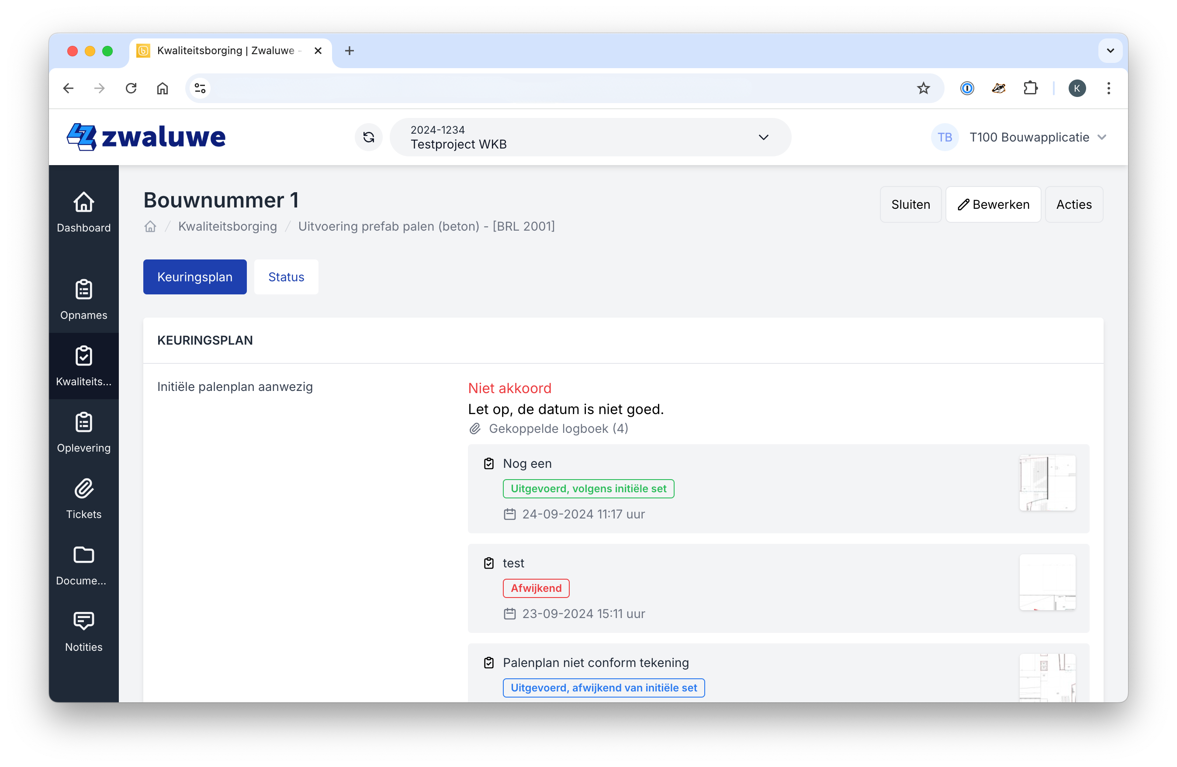Open Tickets paperclip sidebar item
The width and height of the screenshot is (1177, 767).
coord(83,499)
